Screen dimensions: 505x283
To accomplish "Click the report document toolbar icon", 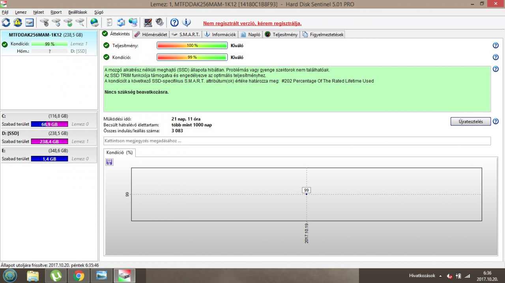I will pyautogui.click(x=110, y=22).
